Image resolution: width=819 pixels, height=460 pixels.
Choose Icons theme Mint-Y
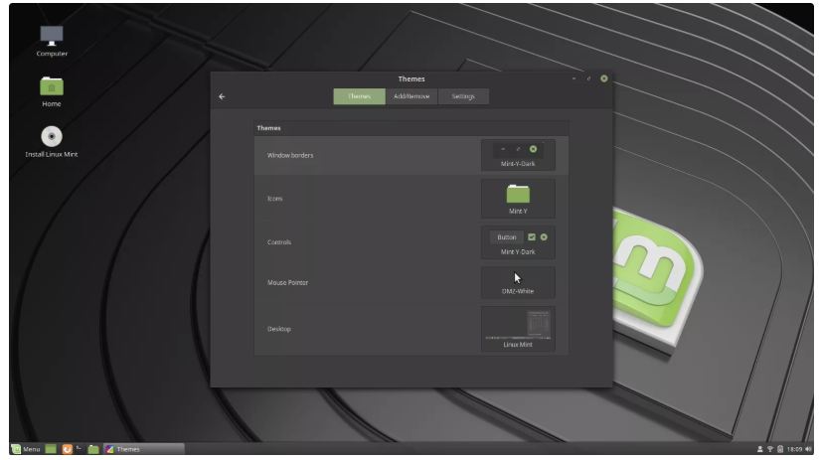tap(518, 199)
